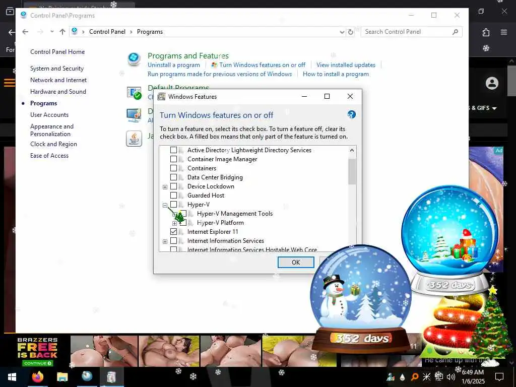This screenshot has width=516, height=387.
Task: Click the features list scroll-up arrow
Action: [352, 150]
